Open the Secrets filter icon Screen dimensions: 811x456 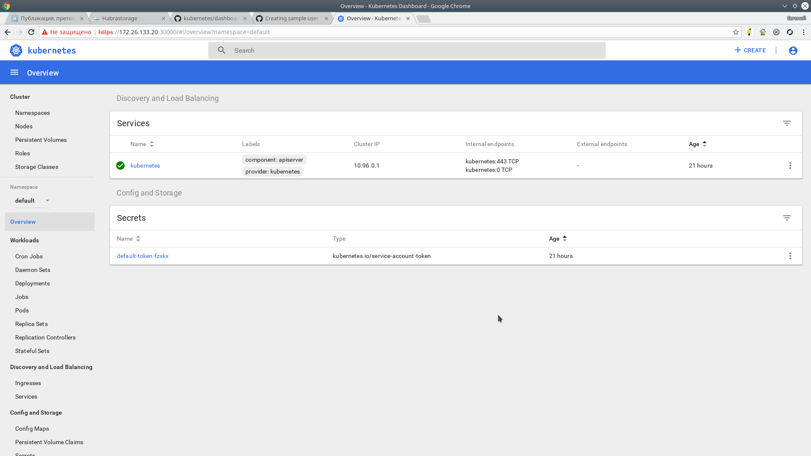[787, 218]
